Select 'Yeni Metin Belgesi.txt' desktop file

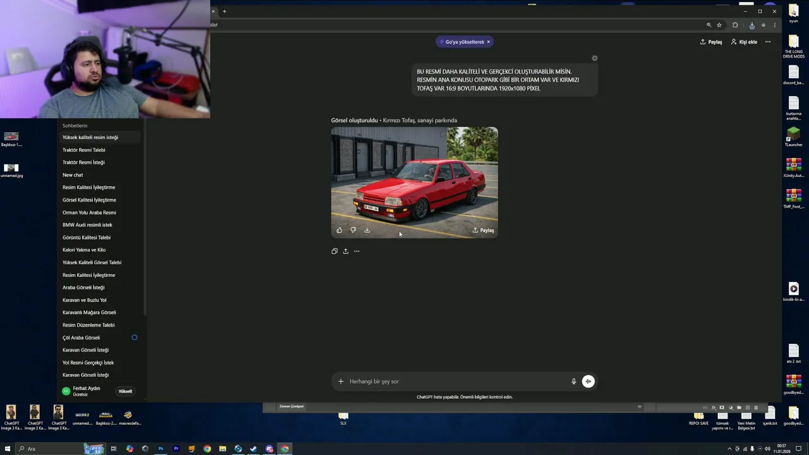pyautogui.click(x=746, y=420)
